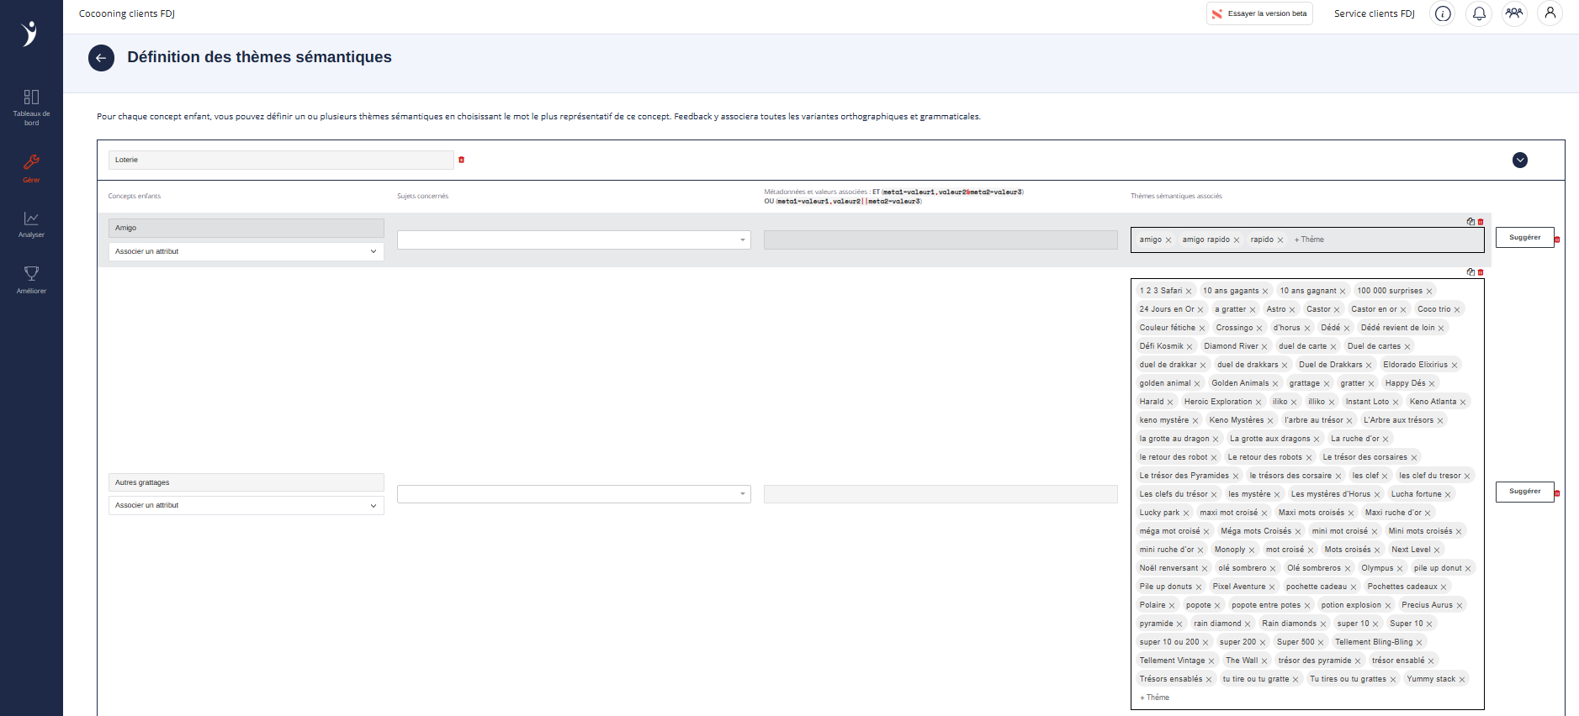Delete the Autres grattages themes list
Screen dimensions: 1579x716
[1481, 272]
